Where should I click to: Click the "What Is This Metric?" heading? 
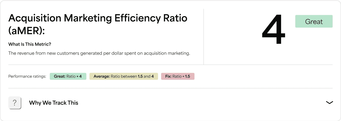(30, 44)
